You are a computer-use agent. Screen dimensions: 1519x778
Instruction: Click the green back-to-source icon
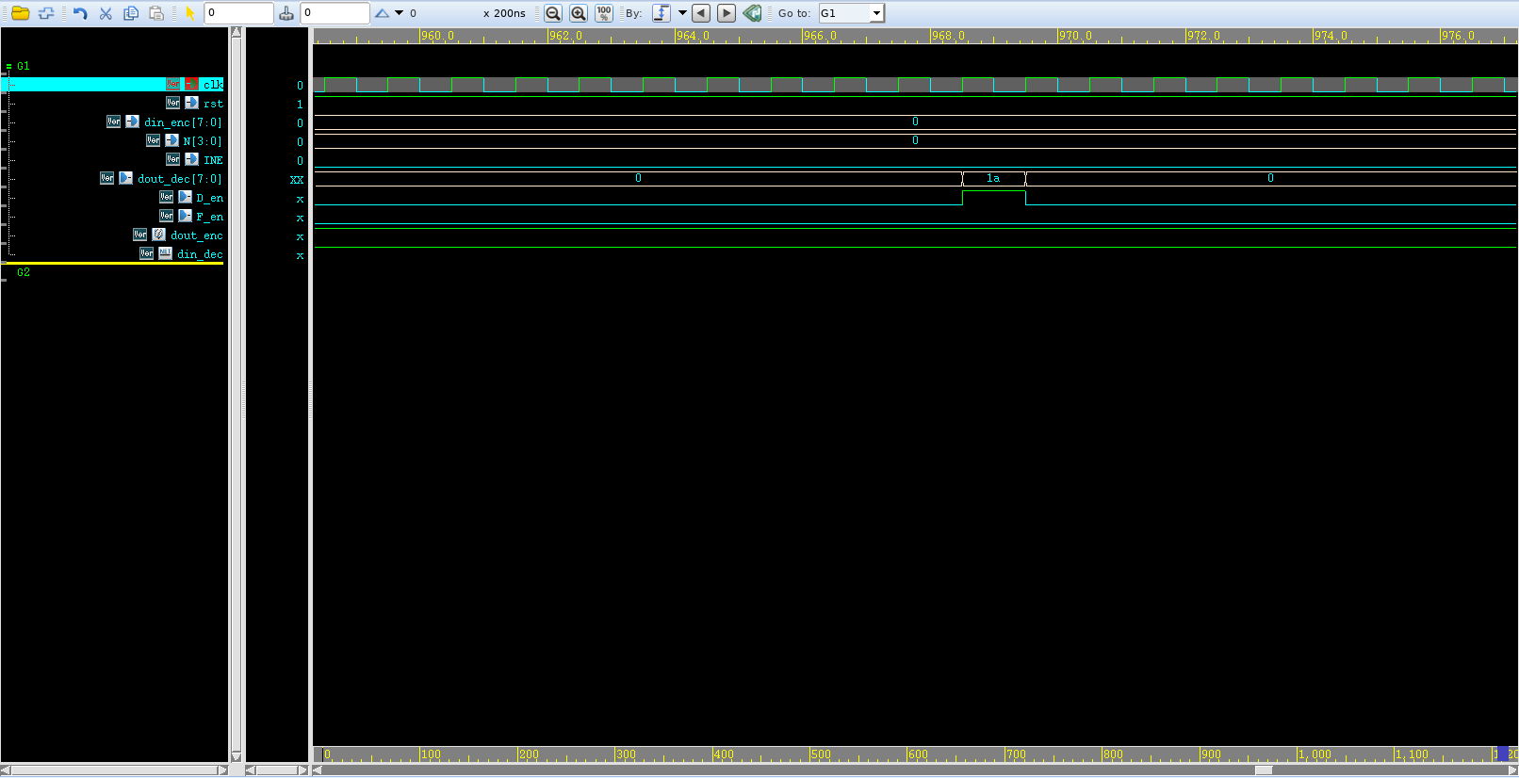click(x=752, y=13)
